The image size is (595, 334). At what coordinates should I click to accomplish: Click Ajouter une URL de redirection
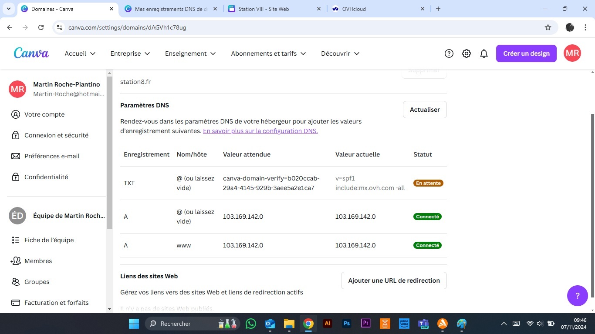pyautogui.click(x=394, y=281)
